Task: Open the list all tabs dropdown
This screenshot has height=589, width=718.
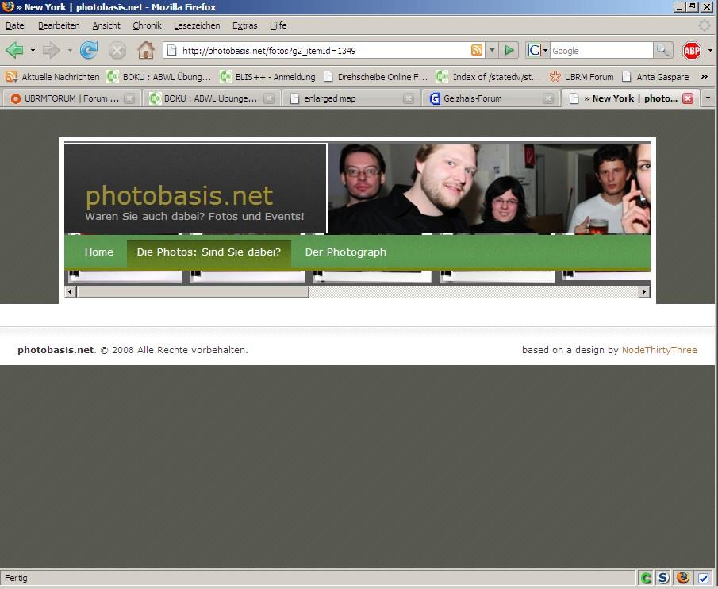Action: pyautogui.click(x=708, y=98)
